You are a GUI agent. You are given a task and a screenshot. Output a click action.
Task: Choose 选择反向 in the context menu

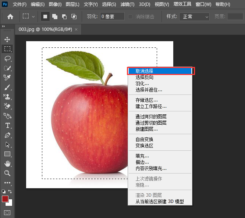point(160,77)
